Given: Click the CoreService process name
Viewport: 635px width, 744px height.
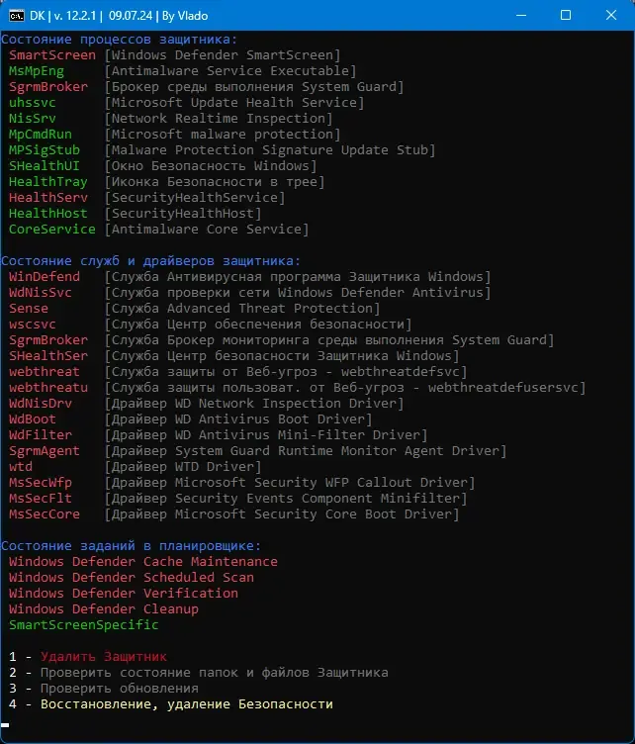Looking at the screenshot, I should [x=51, y=230].
